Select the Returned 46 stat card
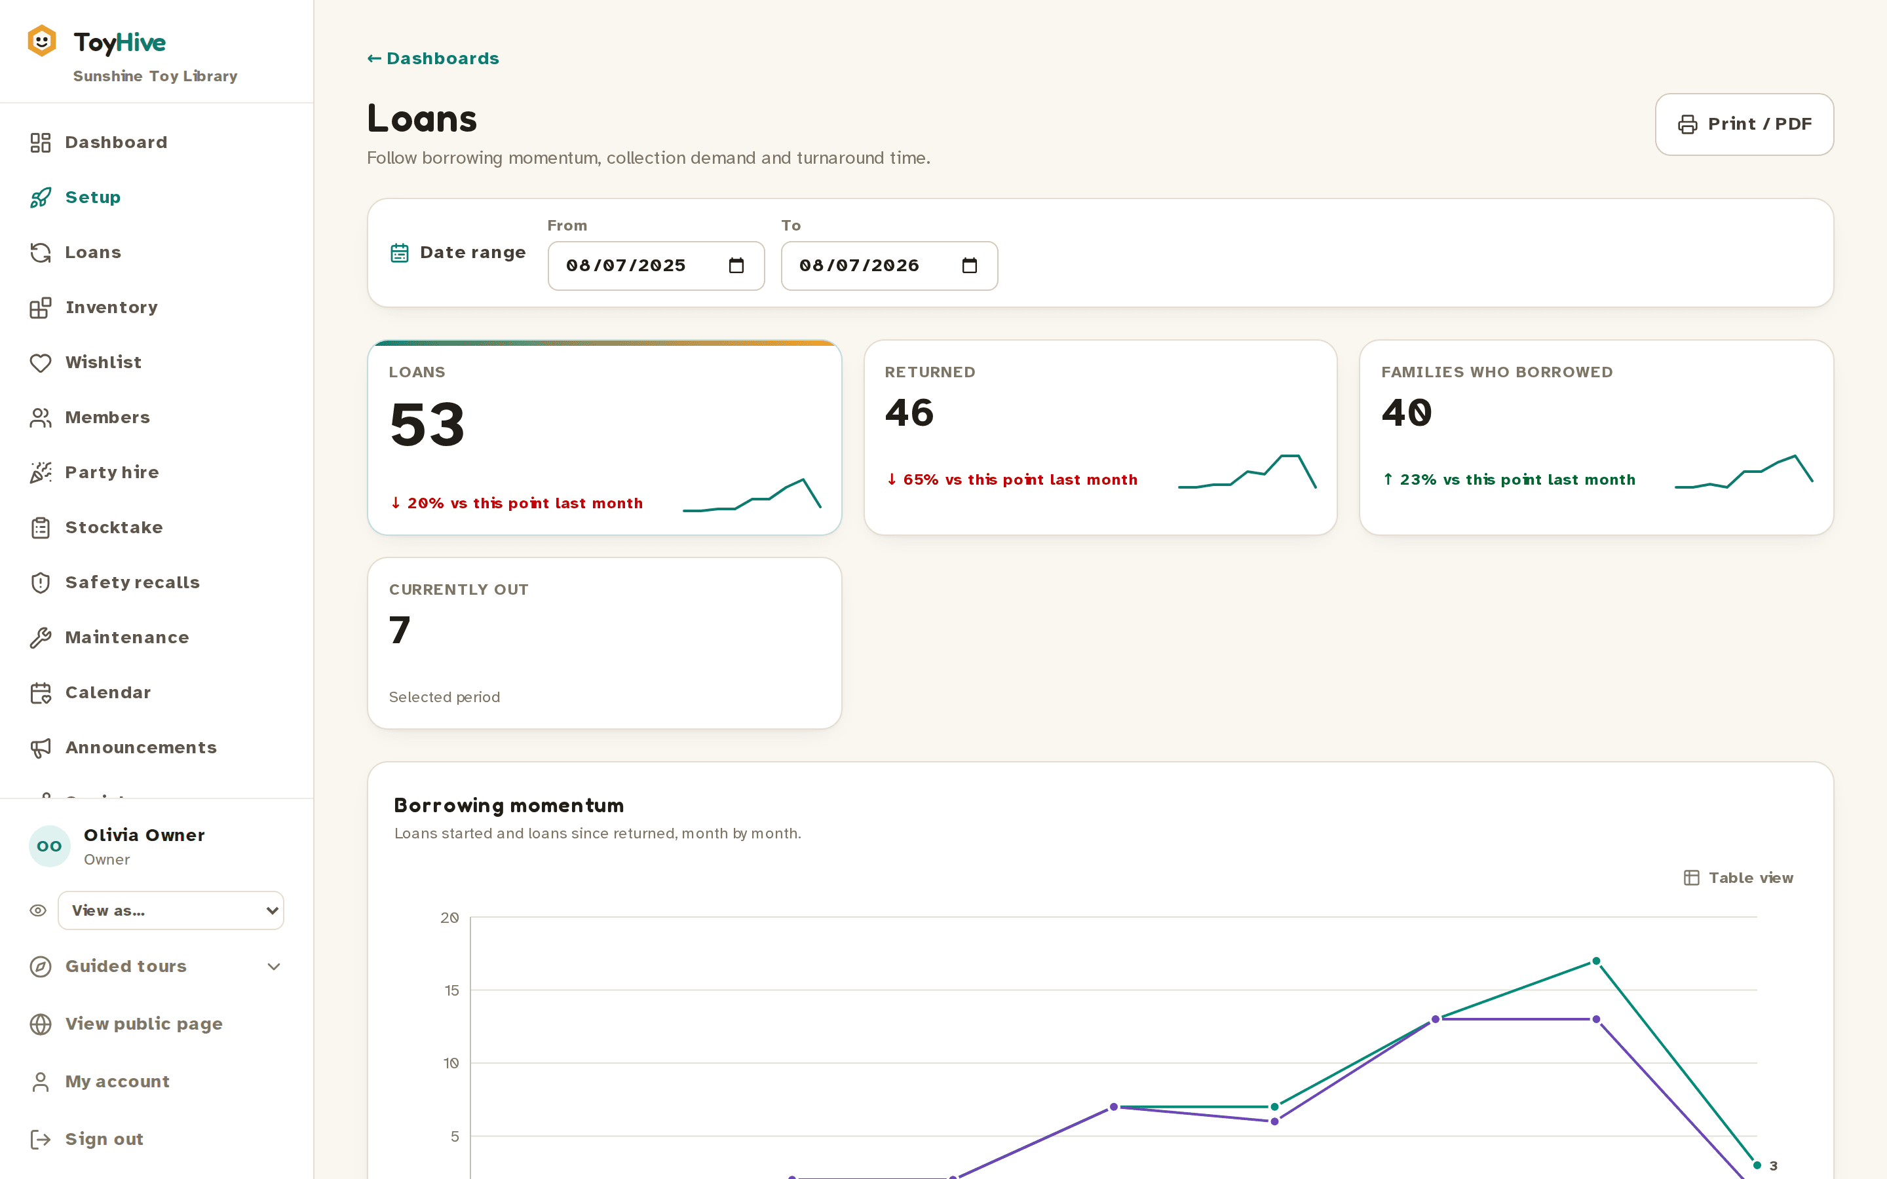 [1100, 438]
